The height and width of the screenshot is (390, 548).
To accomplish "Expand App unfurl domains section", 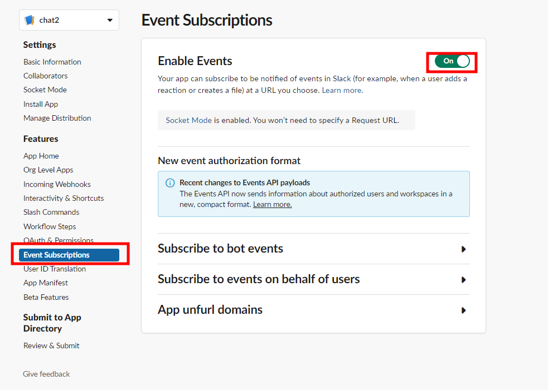I will 313,310.
